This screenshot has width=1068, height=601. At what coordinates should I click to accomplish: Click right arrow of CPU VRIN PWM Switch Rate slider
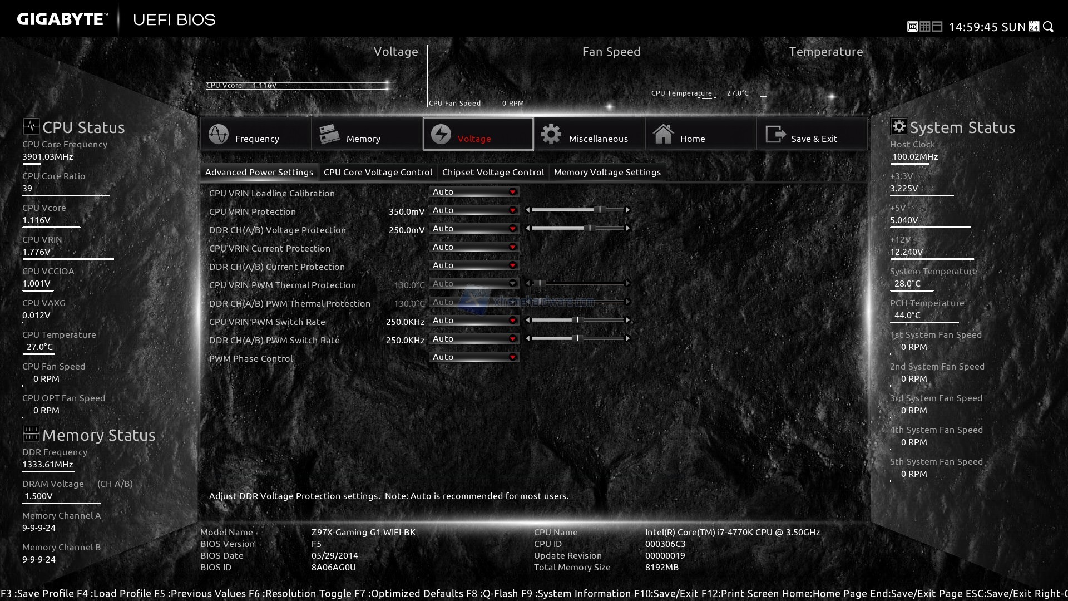coord(627,321)
